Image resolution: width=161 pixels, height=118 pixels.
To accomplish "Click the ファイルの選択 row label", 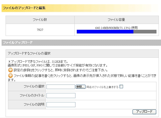I will [34, 87].
